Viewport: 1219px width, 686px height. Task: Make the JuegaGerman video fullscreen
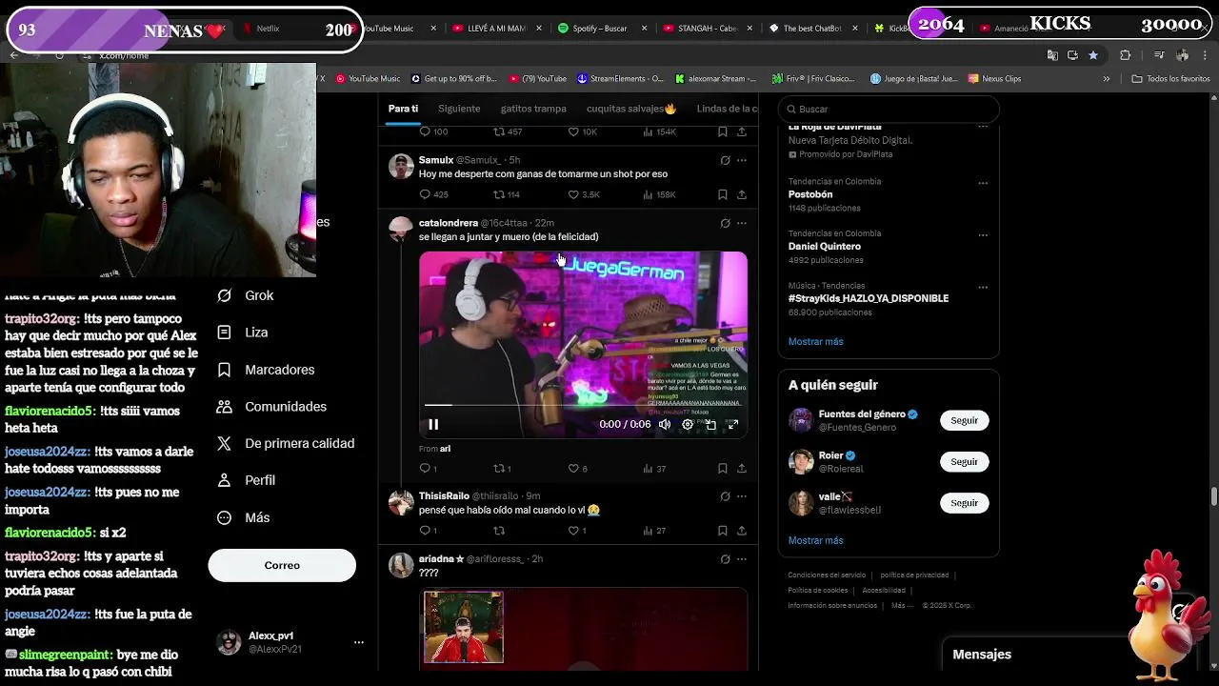pyautogui.click(x=733, y=424)
